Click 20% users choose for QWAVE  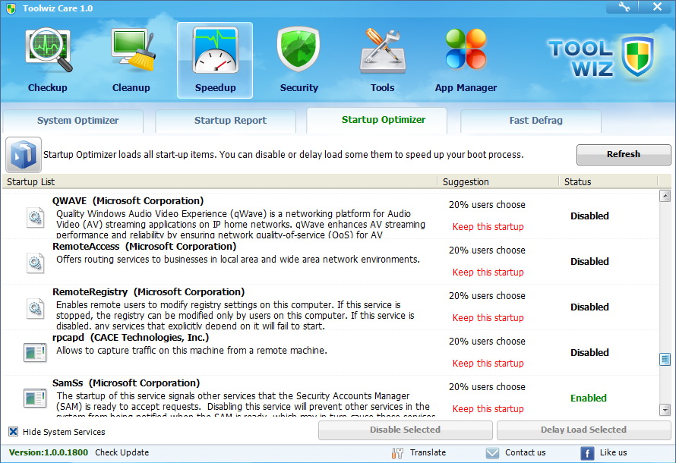[x=487, y=205]
